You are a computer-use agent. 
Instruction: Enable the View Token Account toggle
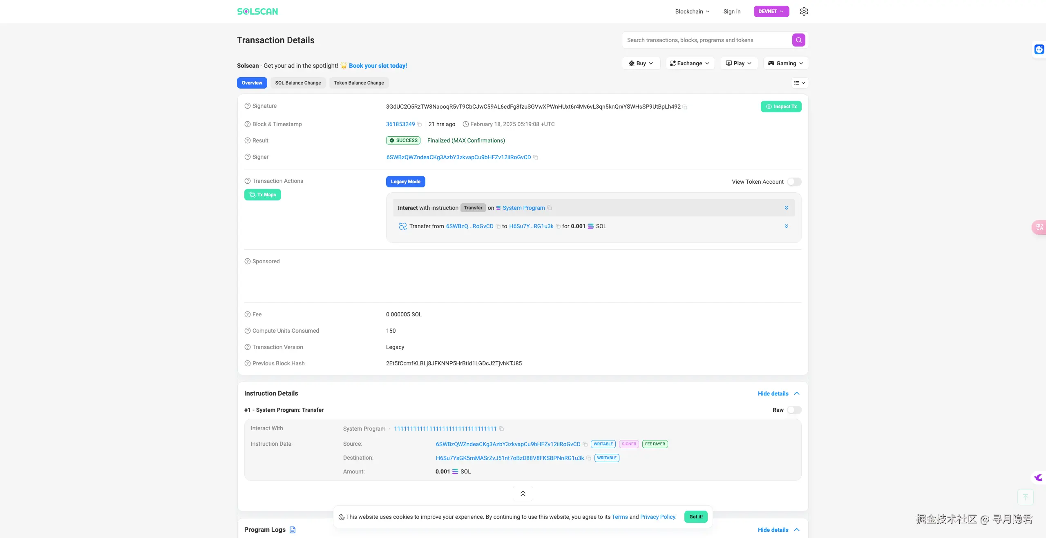pos(794,182)
